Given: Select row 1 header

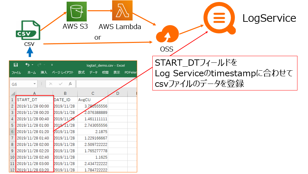Looking at the screenshot, I should coord(13,100).
